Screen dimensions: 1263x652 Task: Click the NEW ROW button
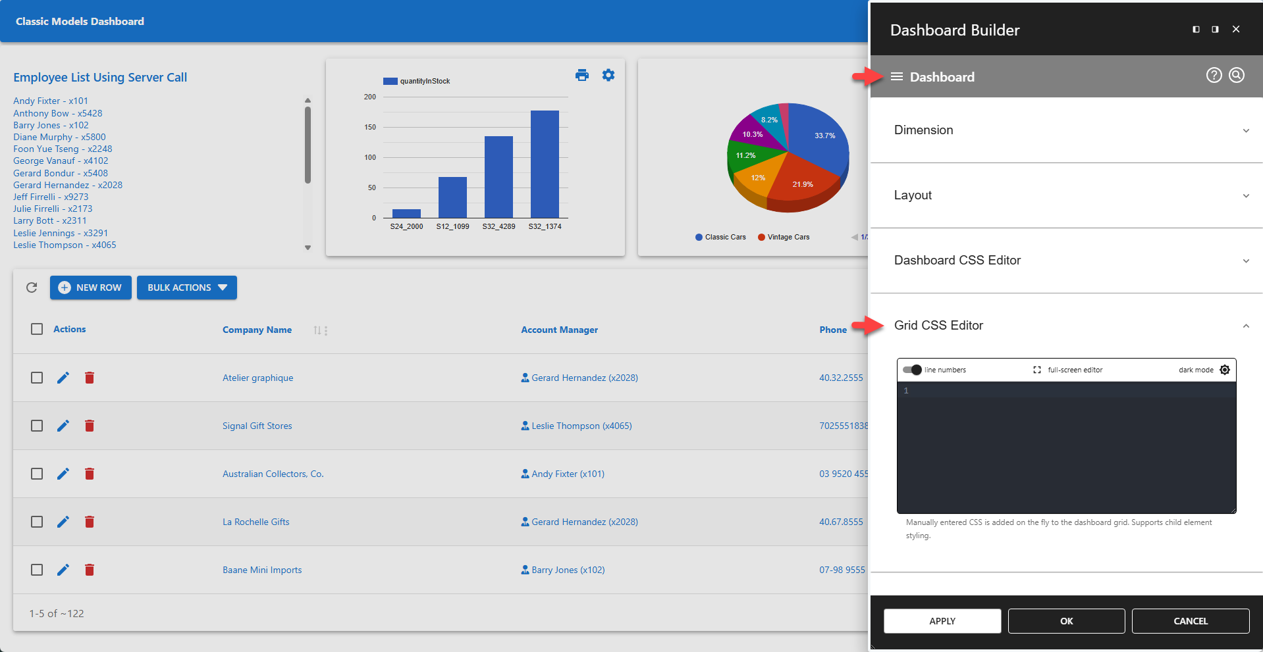pos(90,288)
